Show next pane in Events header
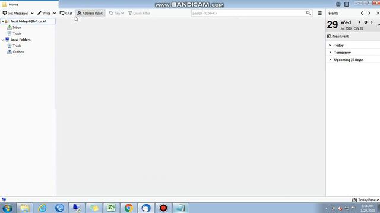 (x=369, y=13)
